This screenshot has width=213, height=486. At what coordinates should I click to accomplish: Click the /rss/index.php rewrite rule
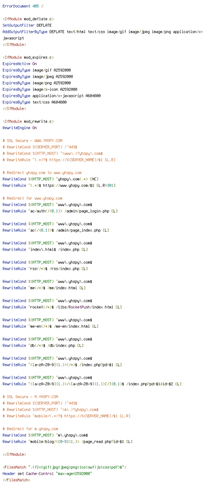pos(45,269)
